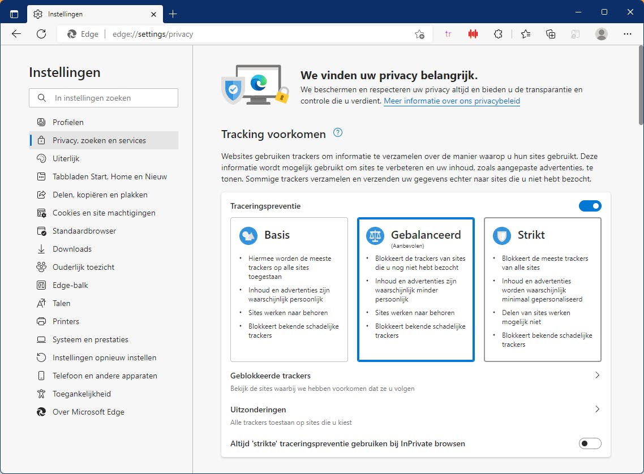Expand the Uitzonderingen section

pyautogui.click(x=597, y=410)
